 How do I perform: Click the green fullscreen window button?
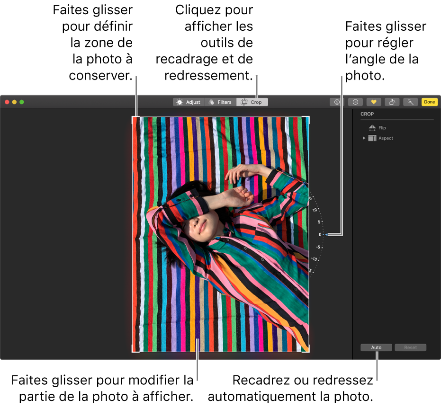click(x=22, y=102)
